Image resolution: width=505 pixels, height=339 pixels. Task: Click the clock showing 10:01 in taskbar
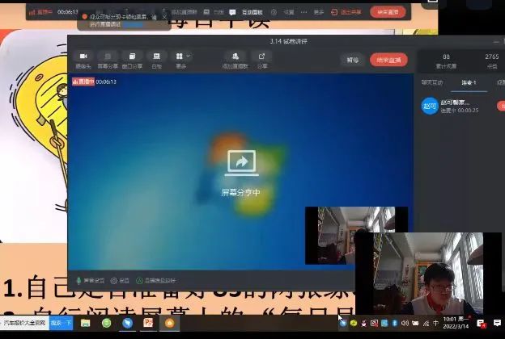click(456, 323)
